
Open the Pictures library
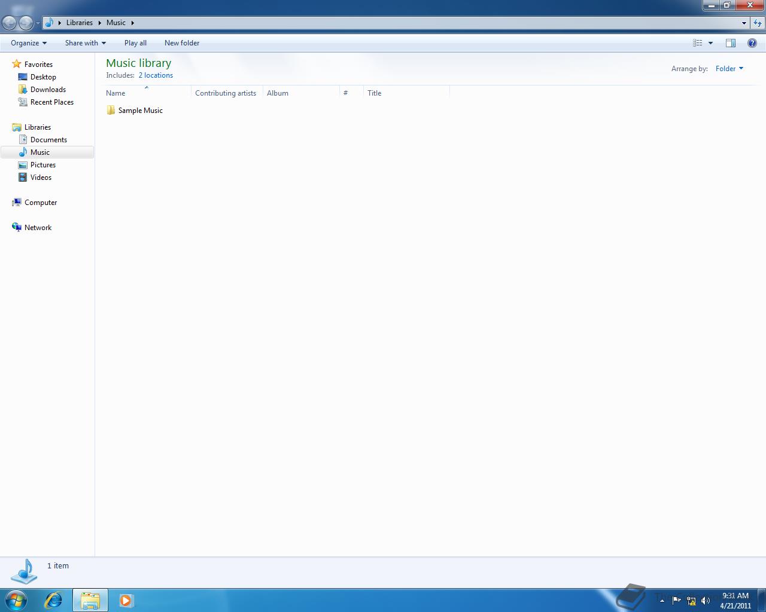tap(43, 165)
